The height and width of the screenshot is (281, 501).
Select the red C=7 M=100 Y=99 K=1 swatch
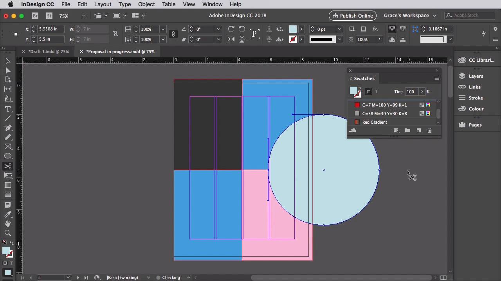coord(391,105)
